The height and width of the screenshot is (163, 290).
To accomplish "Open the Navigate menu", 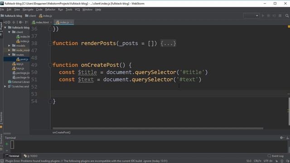I will [x=28, y=10].
